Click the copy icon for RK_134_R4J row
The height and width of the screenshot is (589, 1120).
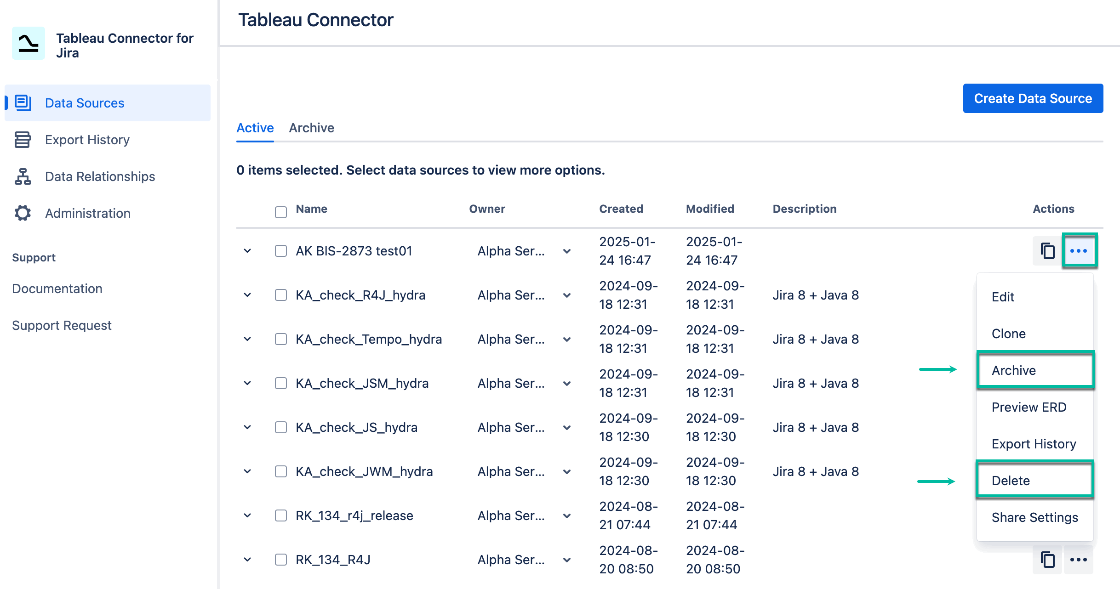coord(1047,560)
